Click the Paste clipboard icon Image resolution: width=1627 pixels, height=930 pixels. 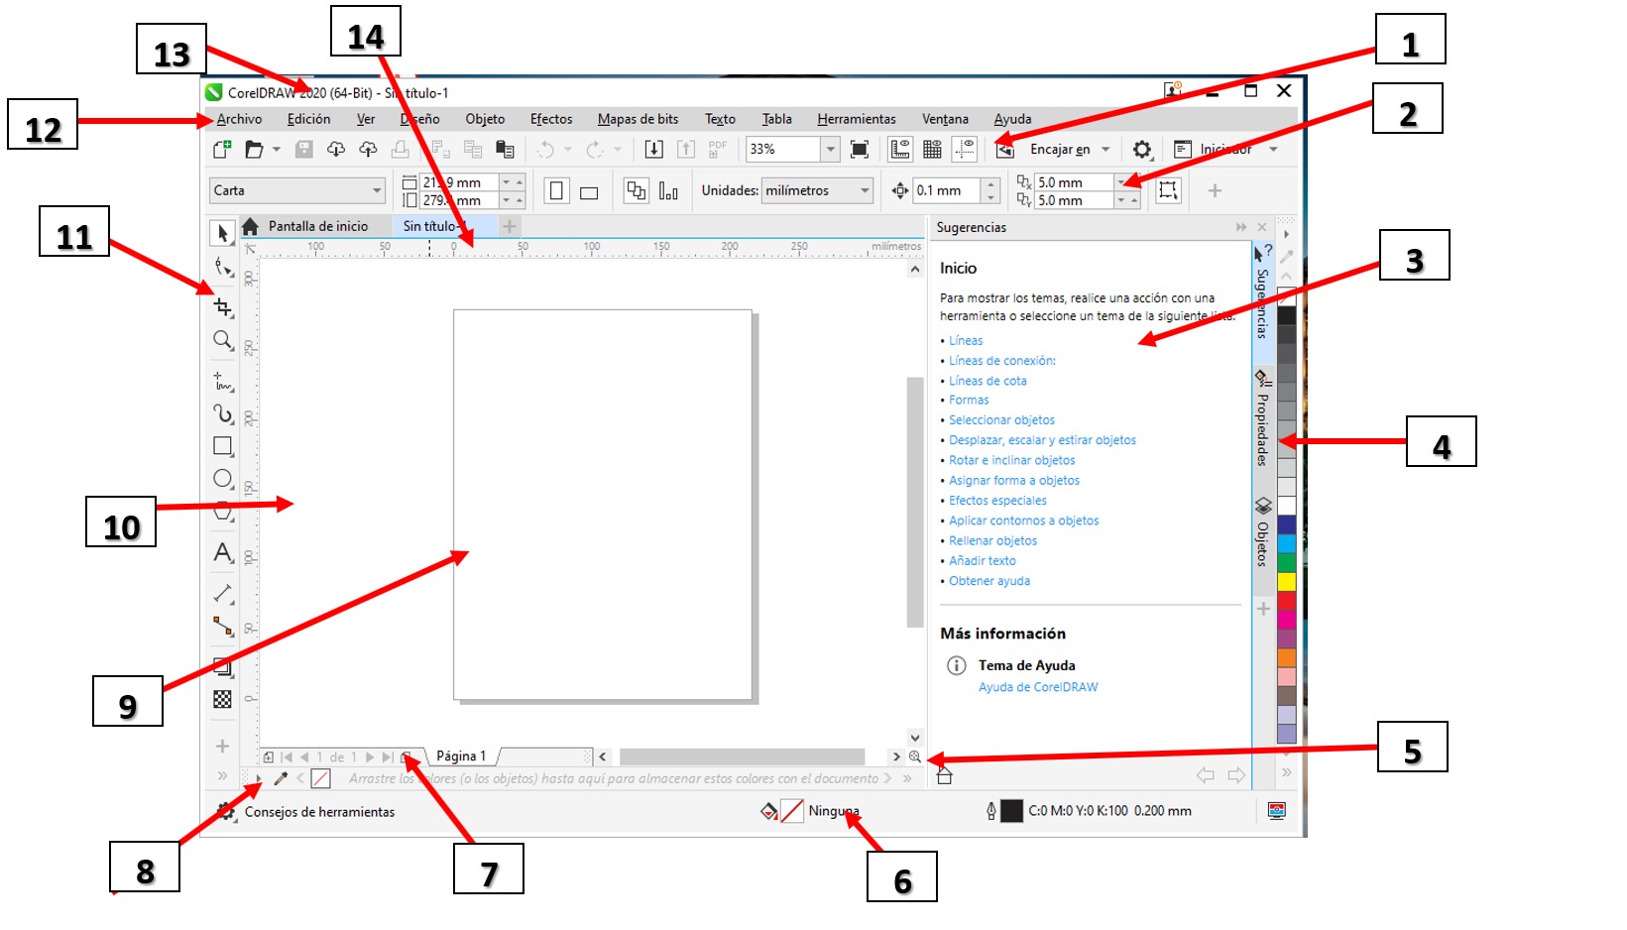[x=506, y=149]
